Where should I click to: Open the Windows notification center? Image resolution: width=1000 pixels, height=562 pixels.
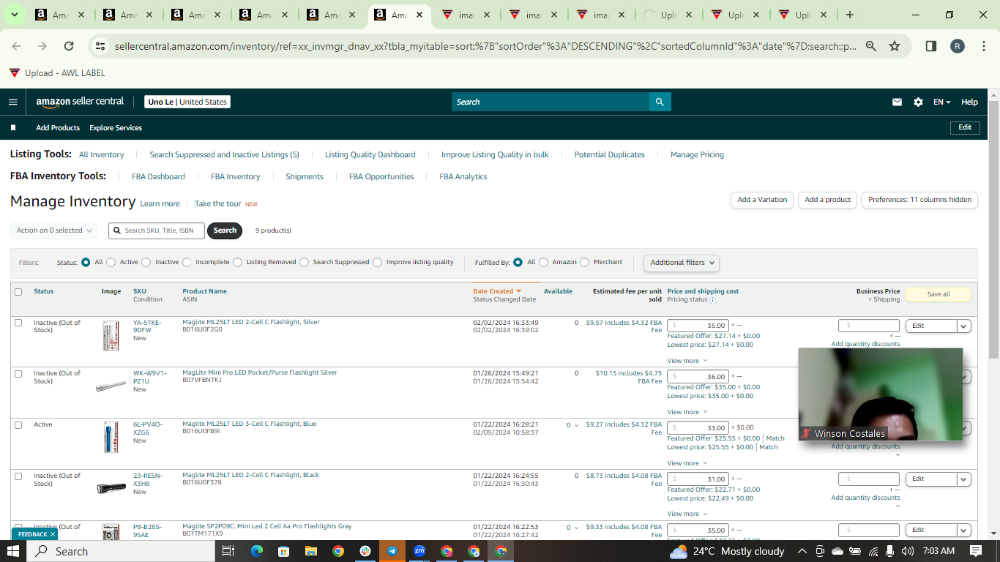[975, 551]
